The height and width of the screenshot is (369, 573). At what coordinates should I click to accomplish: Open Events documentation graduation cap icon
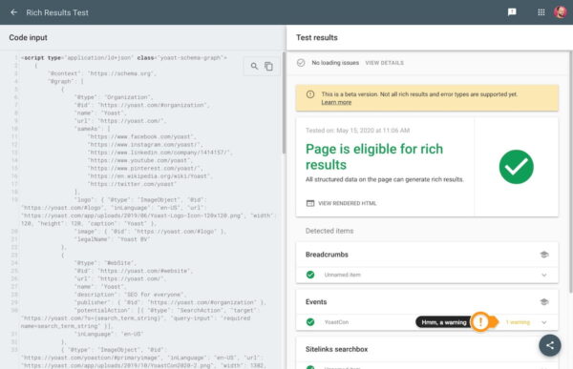544,302
